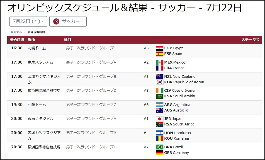Click the Argentina flag icon
The image size is (265, 160).
(160, 105)
